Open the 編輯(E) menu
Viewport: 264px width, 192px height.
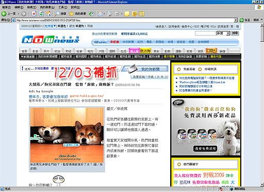pyautogui.click(x=19, y=7)
